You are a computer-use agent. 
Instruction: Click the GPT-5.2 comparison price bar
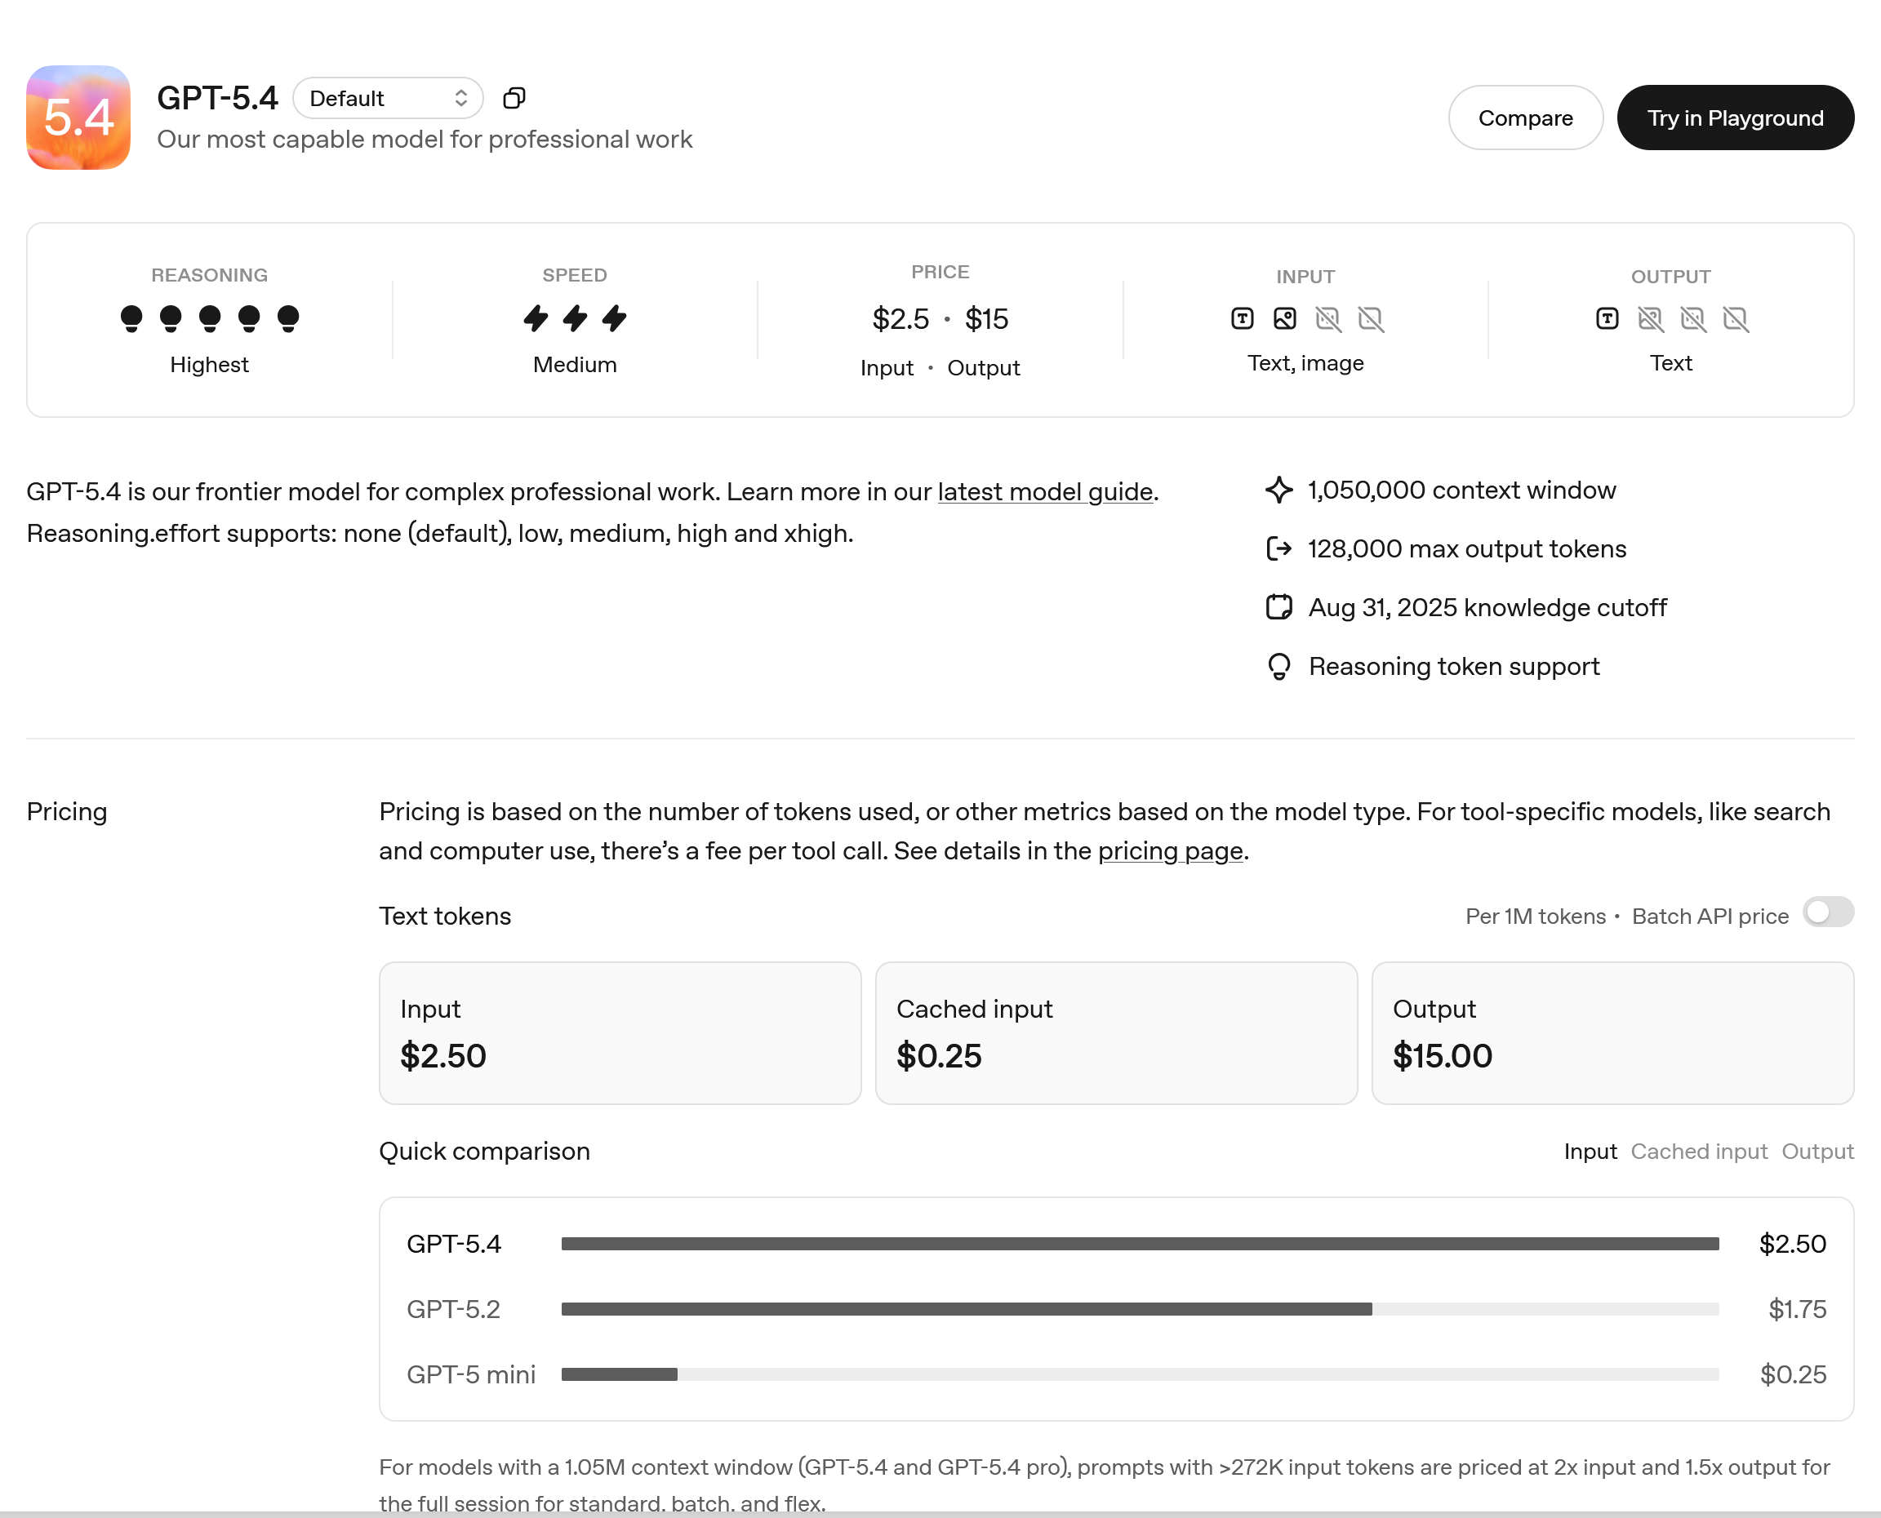click(967, 1309)
